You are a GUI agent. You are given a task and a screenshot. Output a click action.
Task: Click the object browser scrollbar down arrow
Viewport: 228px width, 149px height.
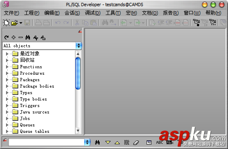(x=78, y=131)
